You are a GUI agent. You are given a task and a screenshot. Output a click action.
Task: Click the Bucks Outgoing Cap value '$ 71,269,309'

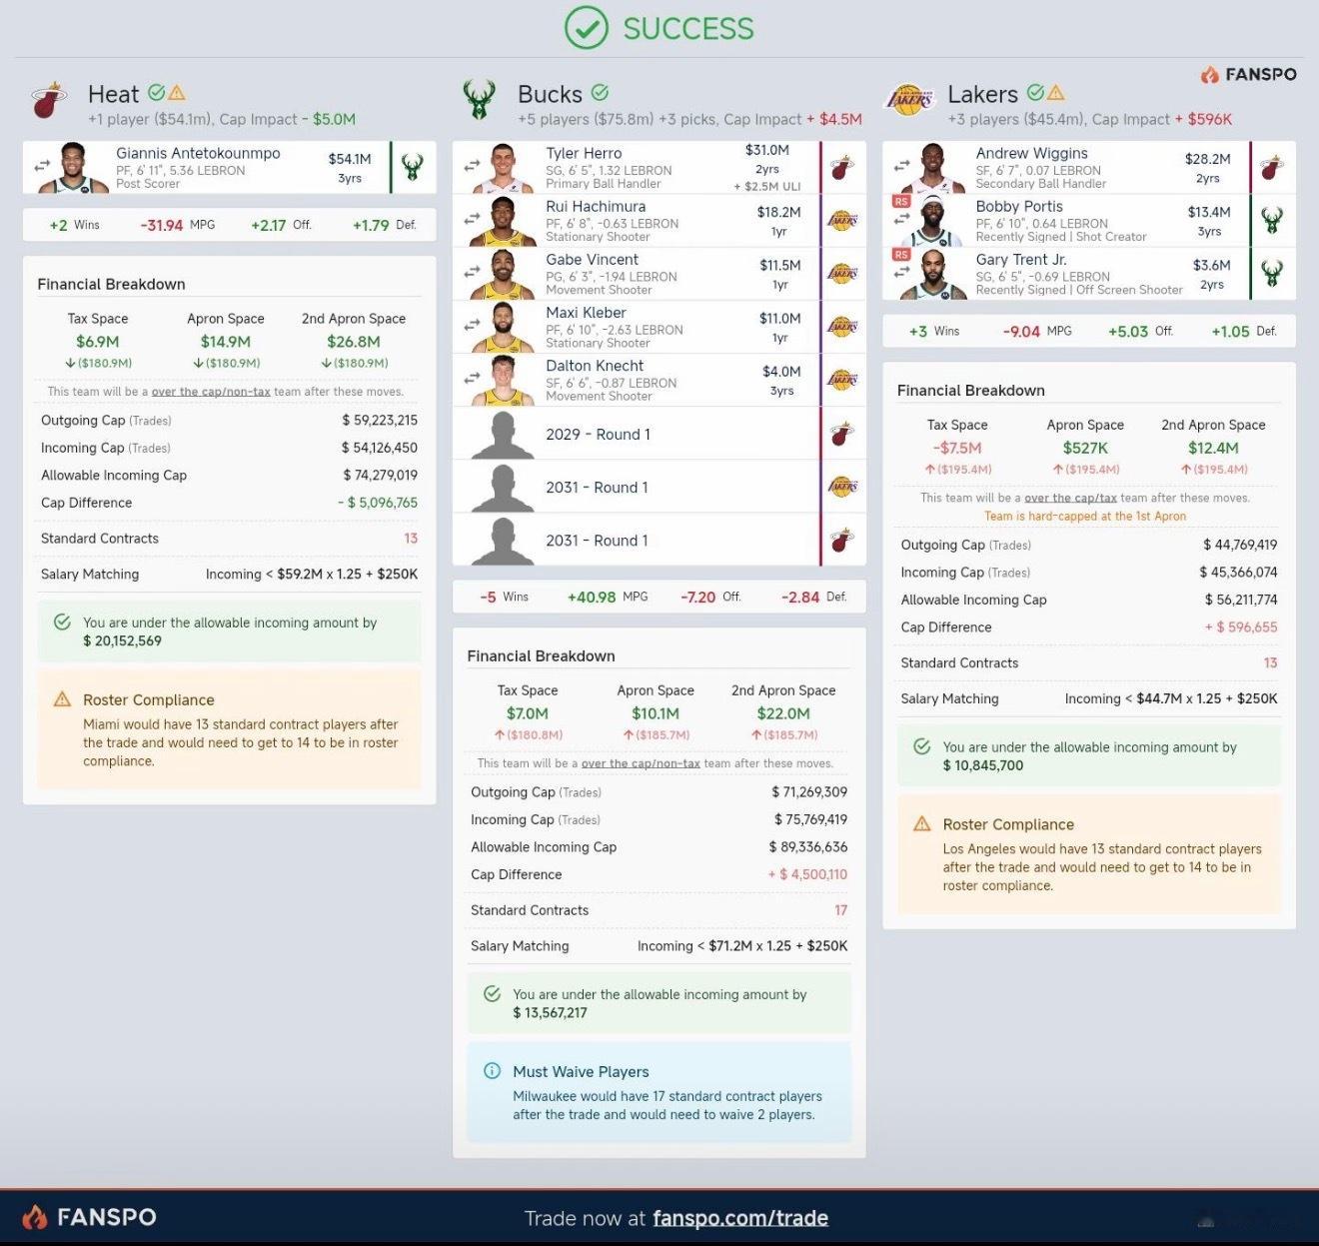click(809, 791)
